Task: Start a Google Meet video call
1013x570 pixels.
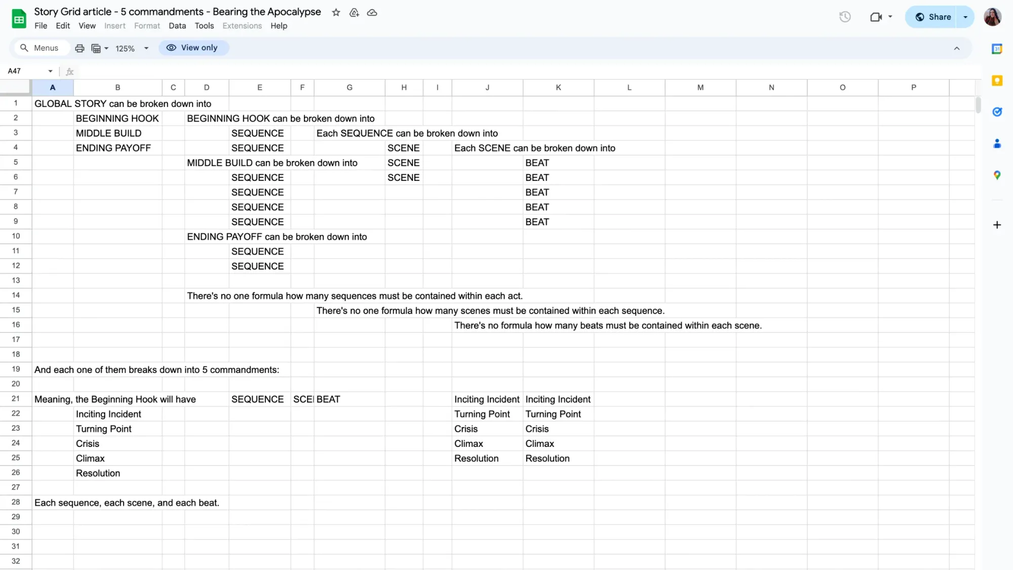Action: 877,17
